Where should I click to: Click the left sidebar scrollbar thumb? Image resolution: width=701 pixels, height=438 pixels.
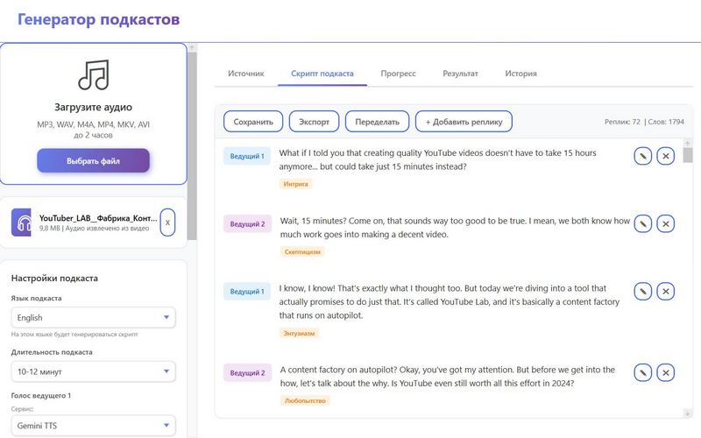(x=192, y=146)
